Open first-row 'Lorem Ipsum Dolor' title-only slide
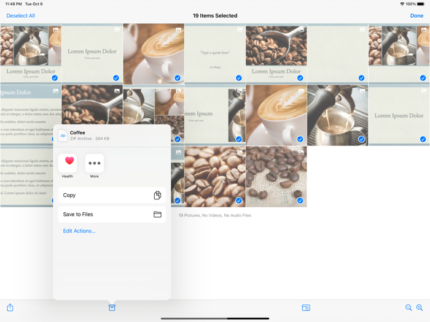Image resolution: width=430 pixels, height=322 pixels. coord(92,54)
